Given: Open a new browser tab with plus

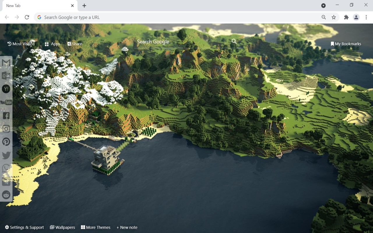Looking at the screenshot, I should pyautogui.click(x=84, y=6).
